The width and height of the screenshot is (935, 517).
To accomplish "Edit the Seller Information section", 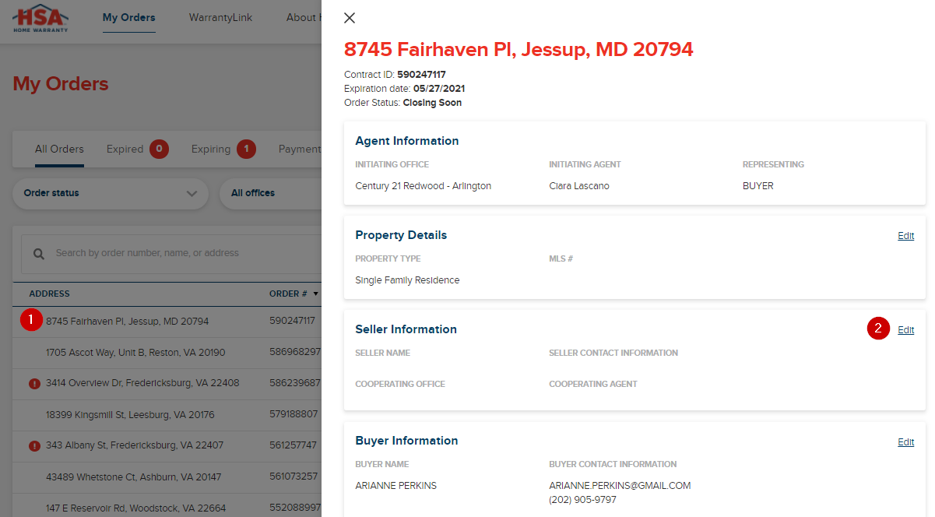I will click(906, 330).
